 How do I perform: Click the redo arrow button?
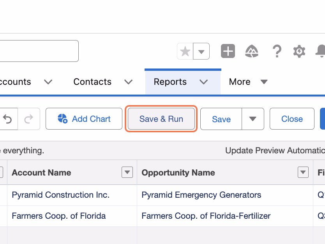click(x=29, y=119)
